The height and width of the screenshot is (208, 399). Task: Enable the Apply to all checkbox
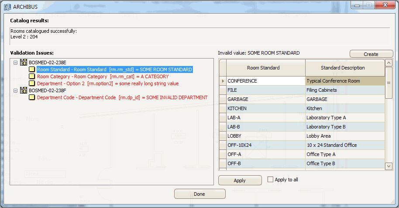270,180
